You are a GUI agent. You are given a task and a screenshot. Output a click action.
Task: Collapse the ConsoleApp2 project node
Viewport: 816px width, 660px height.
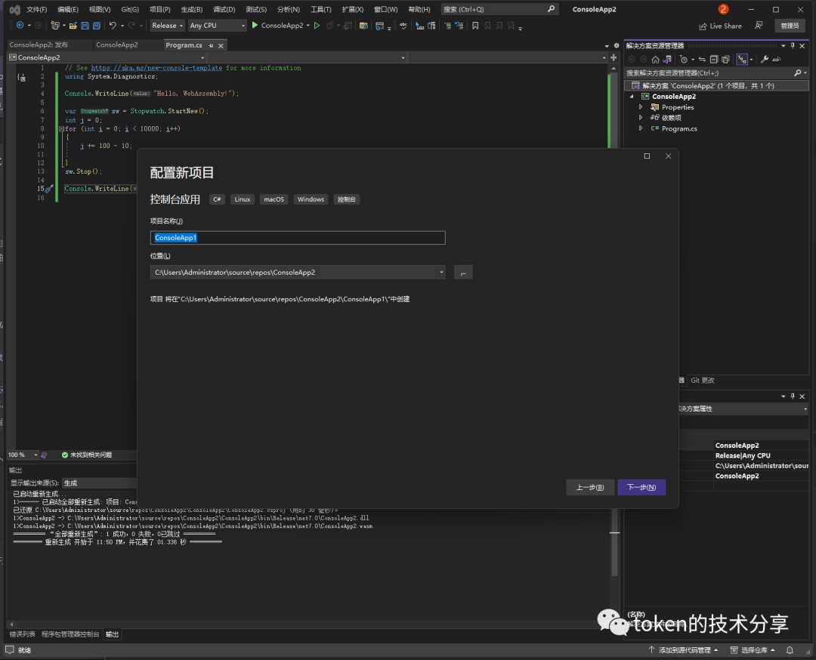(x=632, y=97)
